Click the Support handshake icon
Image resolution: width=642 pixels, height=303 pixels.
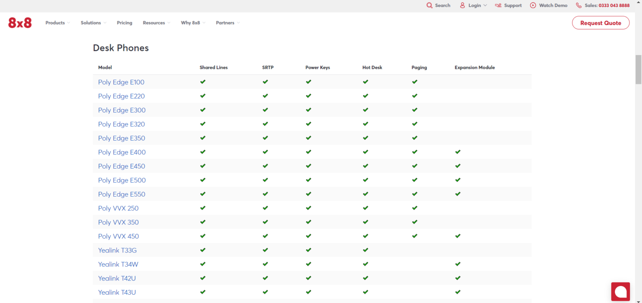498,5
